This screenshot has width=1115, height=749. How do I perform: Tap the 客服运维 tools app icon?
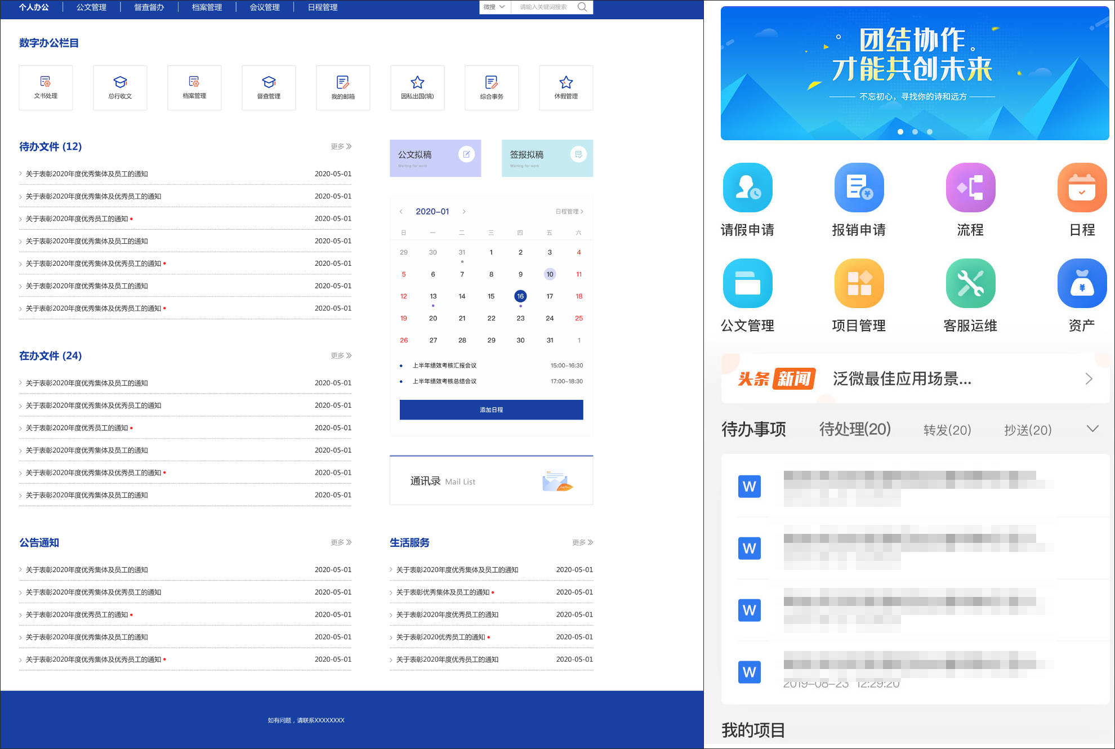970,283
